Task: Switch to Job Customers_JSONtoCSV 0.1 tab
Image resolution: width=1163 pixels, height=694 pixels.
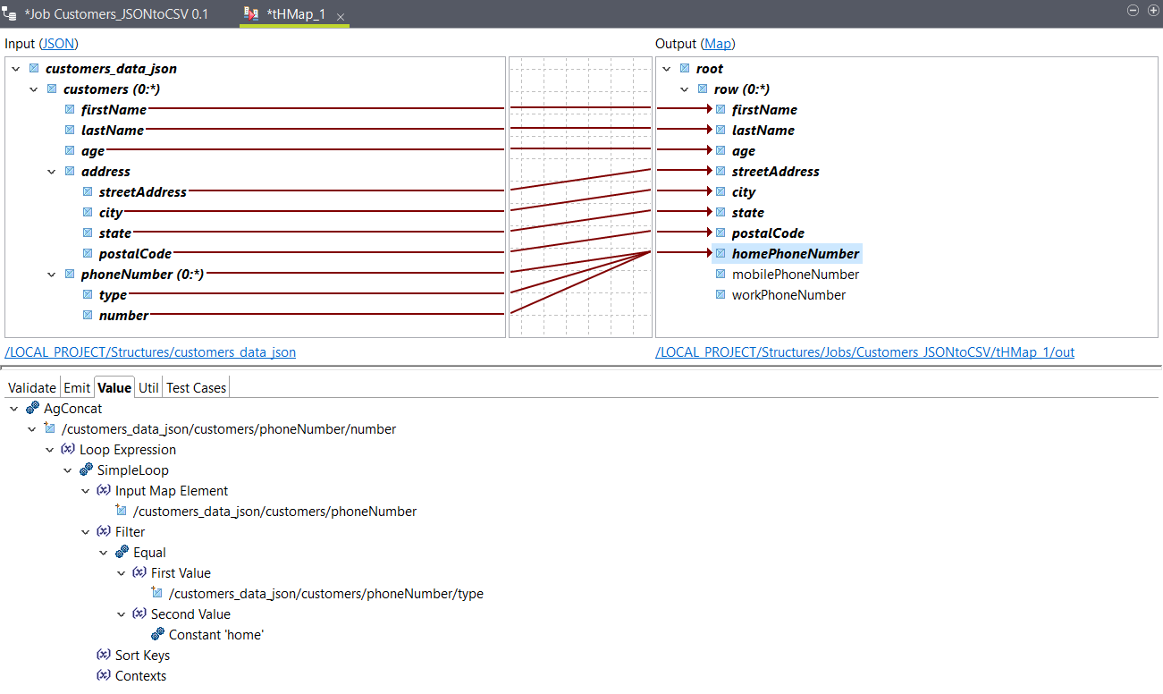Action: click(x=116, y=14)
